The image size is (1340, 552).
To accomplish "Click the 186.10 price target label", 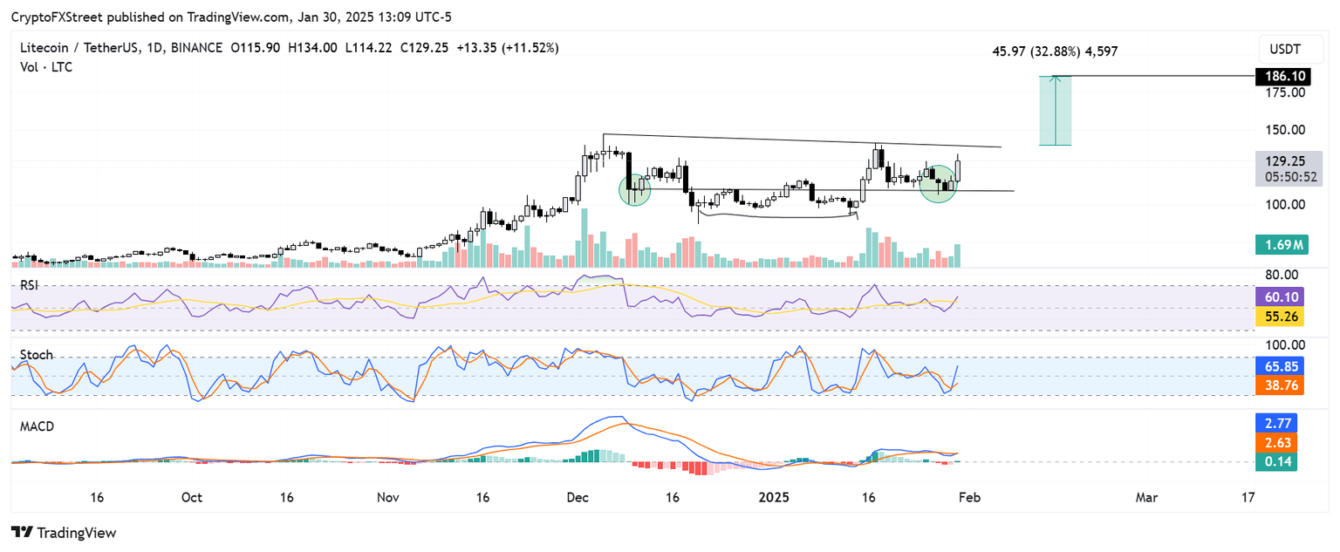I will point(1282,77).
